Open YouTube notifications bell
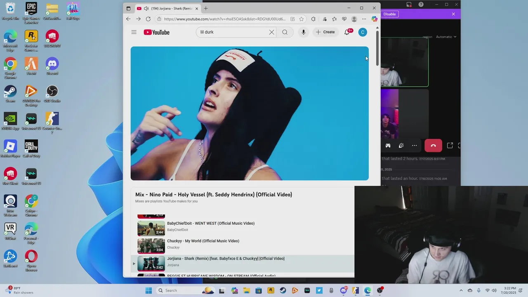This screenshot has height=297, width=528. (347, 32)
